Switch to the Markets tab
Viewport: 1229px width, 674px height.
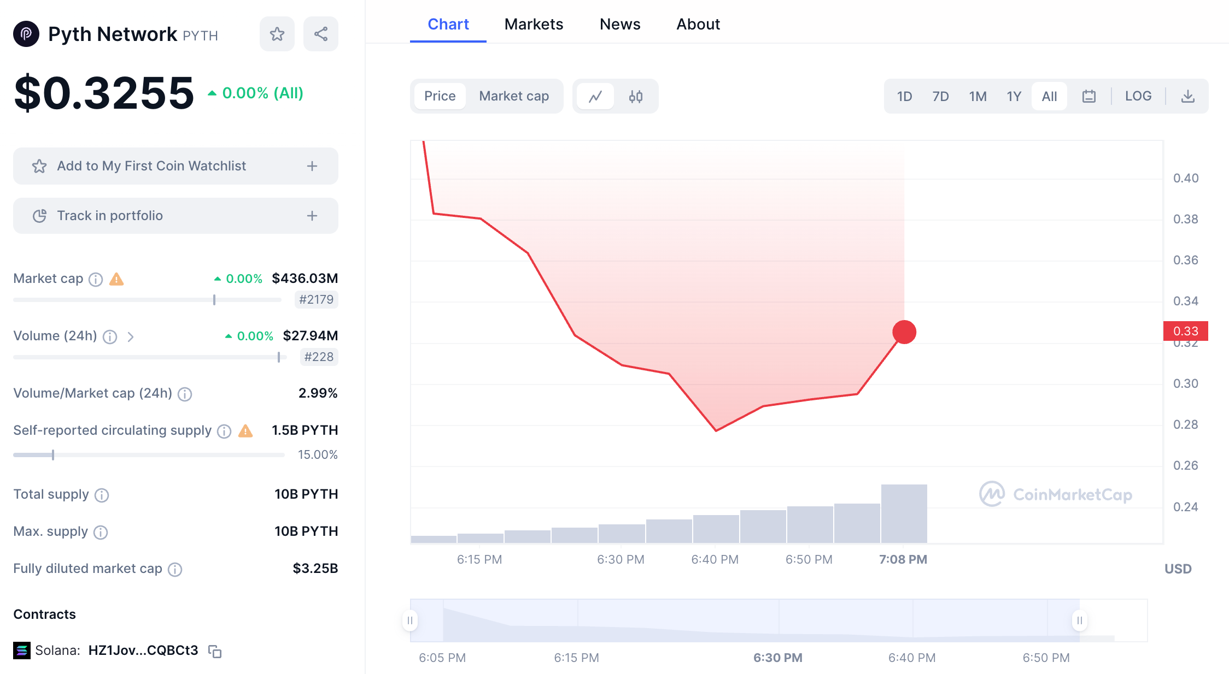tap(534, 24)
